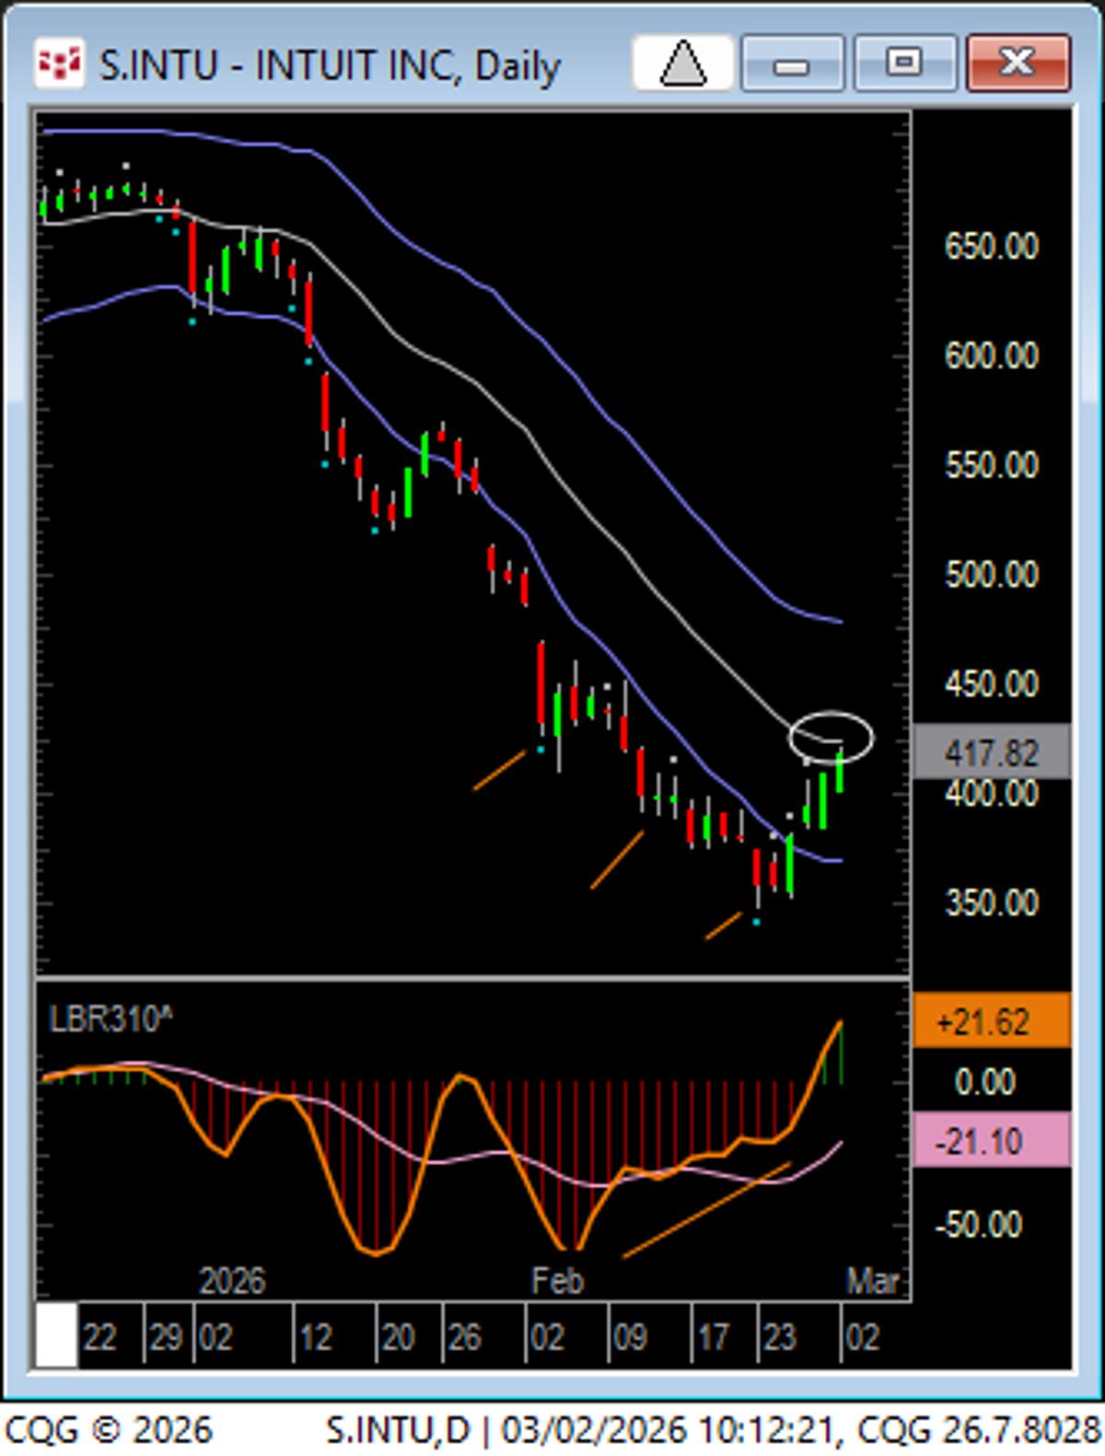This screenshot has height=1456, width=1105.
Task: Close the S.INTU daily chart window
Action: (1018, 64)
